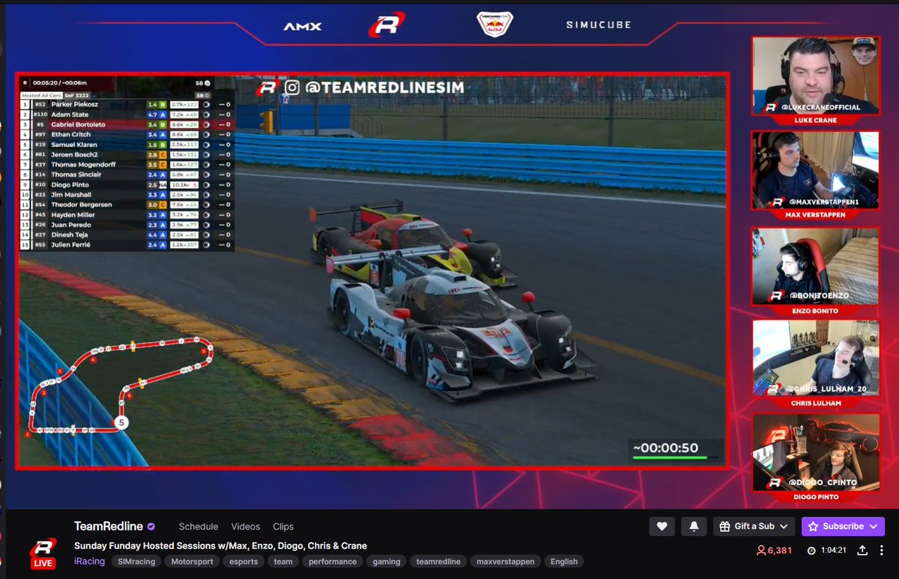The width and height of the screenshot is (899, 579).
Task: Select the Motorsport tag
Action: 192,561
